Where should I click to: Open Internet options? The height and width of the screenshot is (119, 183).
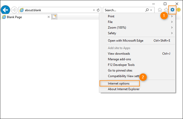pyautogui.click(x=137, y=84)
